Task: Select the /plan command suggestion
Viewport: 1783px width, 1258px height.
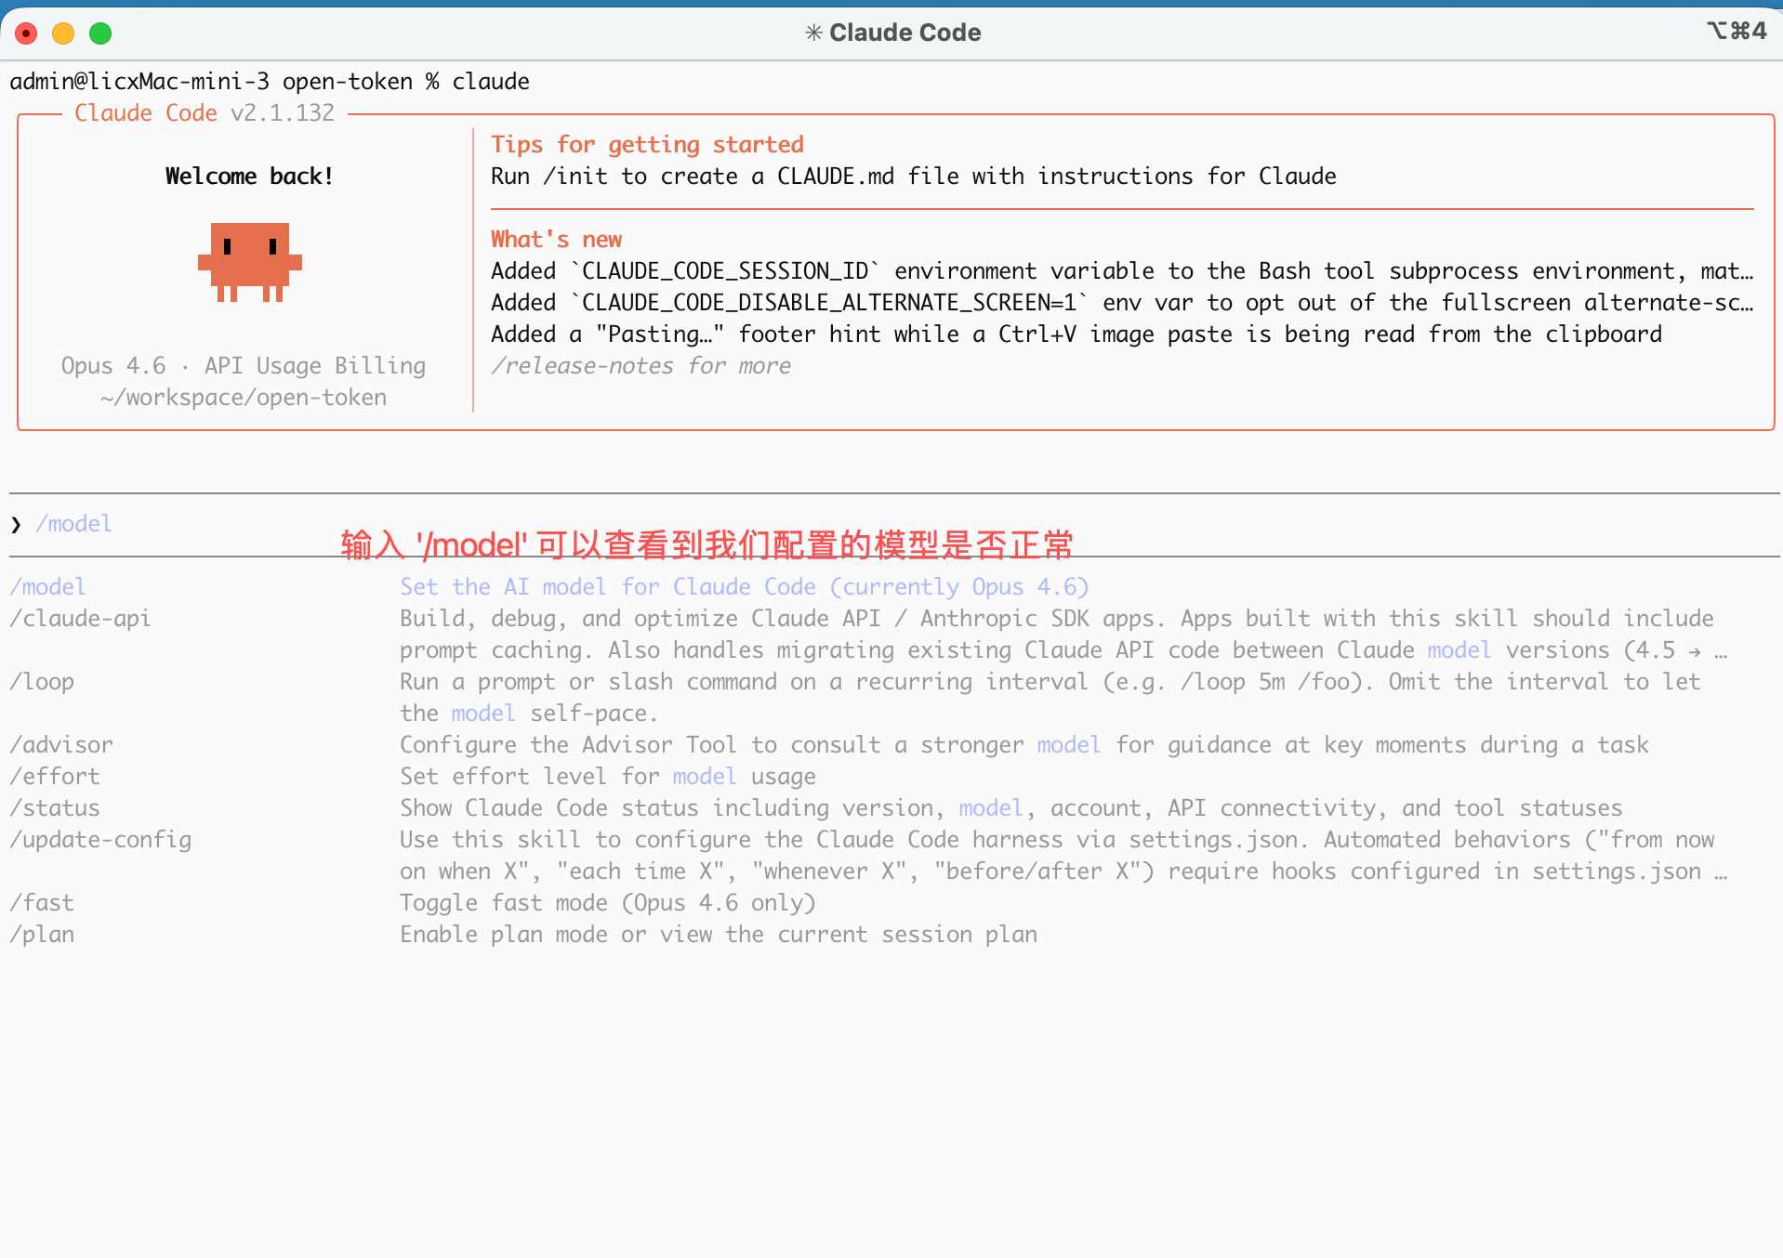Action: click(42, 935)
